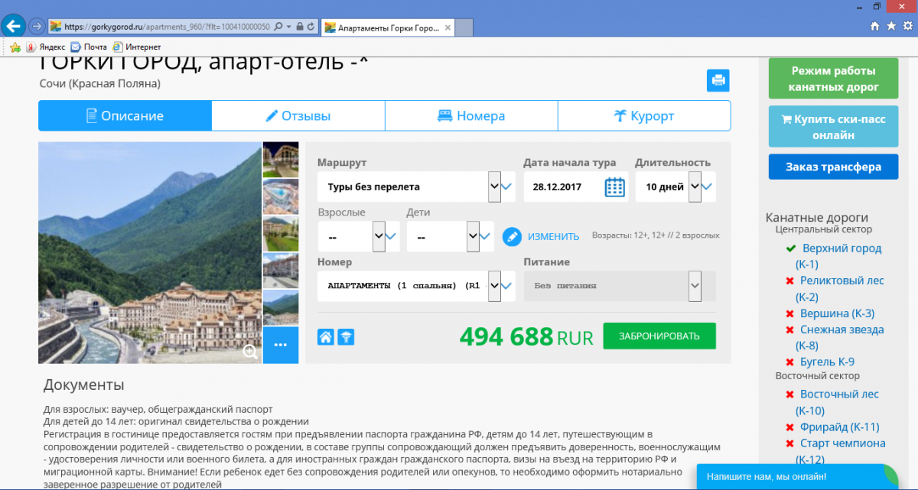Open Favorites with the star icon

(891, 26)
